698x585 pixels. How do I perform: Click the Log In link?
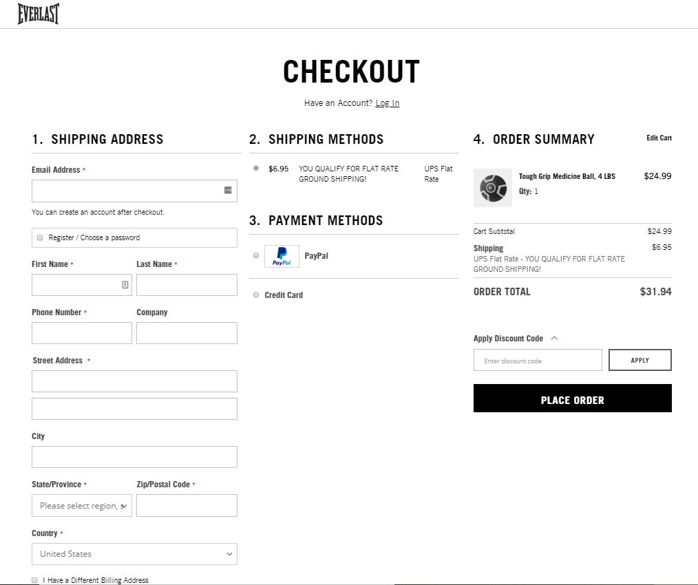pyautogui.click(x=388, y=103)
